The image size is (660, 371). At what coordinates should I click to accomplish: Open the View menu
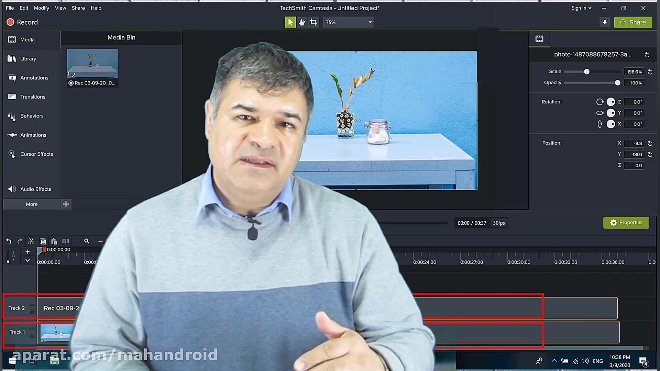[x=60, y=8]
